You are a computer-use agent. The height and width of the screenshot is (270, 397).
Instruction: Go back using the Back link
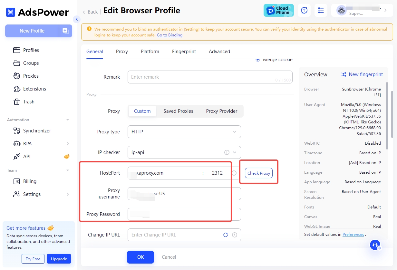point(90,12)
